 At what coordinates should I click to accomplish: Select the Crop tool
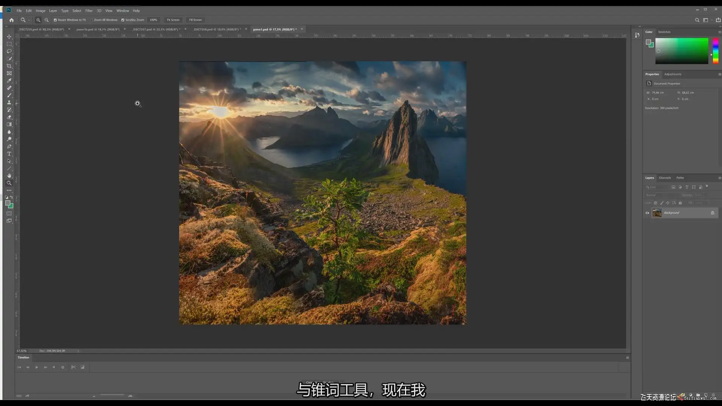coord(9,66)
